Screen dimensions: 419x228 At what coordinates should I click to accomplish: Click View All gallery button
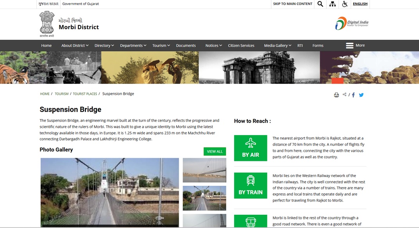[x=215, y=151]
